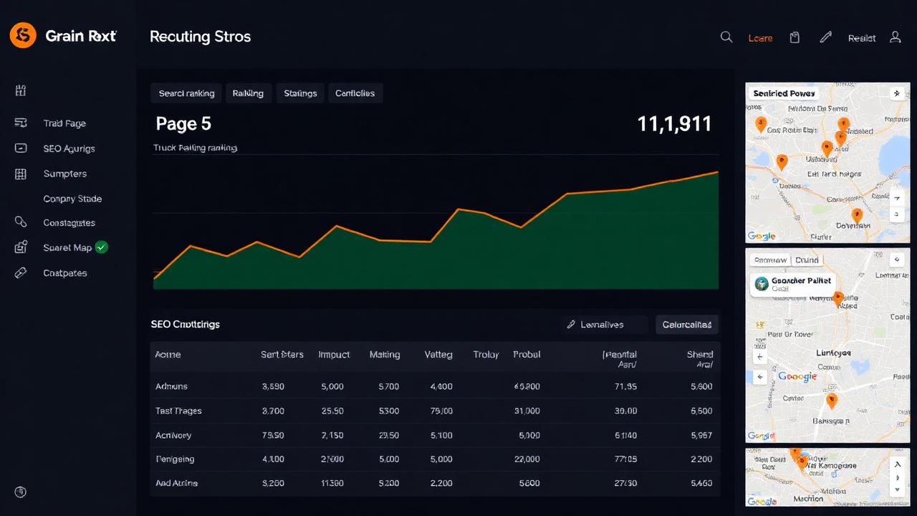Screen dimensions: 917x516
Task: Click the clipboard icon in the header
Action: 794,37
